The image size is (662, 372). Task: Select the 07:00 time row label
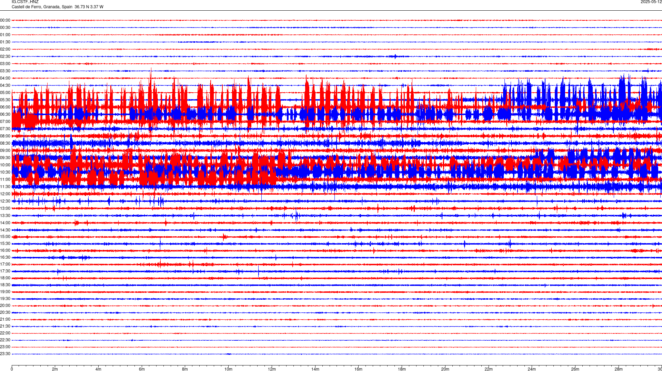tap(5, 122)
